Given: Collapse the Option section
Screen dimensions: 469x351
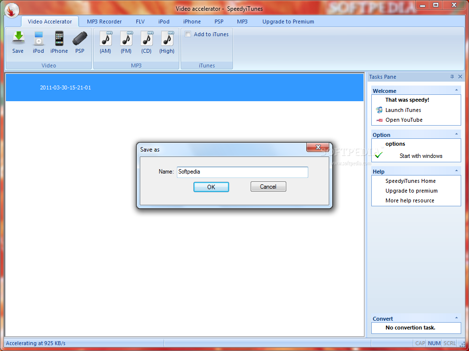Looking at the screenshot, I should (457, 134).
